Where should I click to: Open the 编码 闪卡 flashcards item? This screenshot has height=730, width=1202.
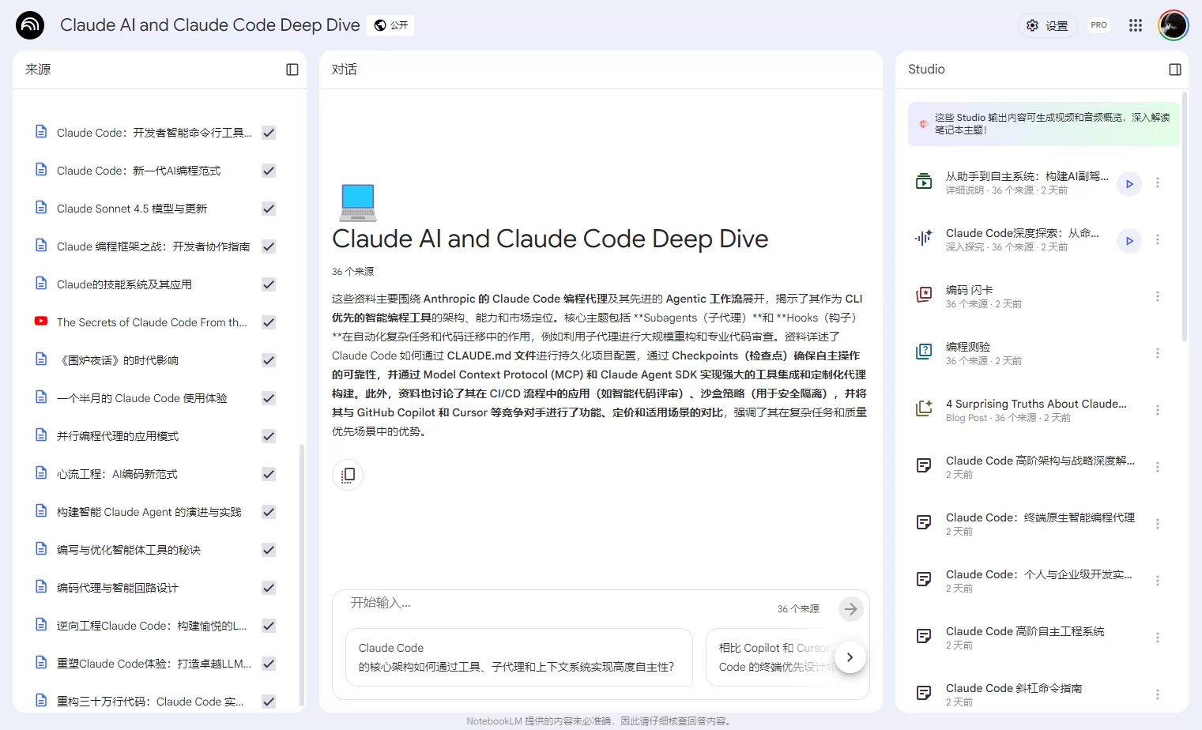coord(1027,296)
